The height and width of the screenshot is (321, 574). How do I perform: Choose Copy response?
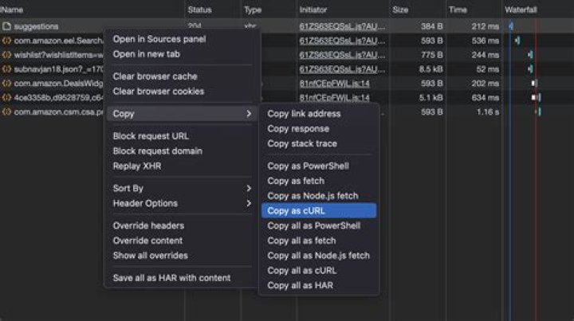click(x=298, y=129)
